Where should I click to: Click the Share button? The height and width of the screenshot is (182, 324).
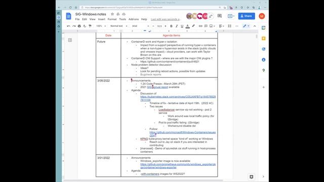pyautogui.click(x=247, y=16)
